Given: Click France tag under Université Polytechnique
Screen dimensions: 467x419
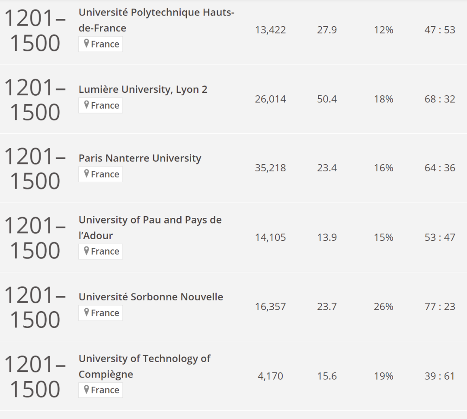Looking at the screenshot, I should click(101, 44).
